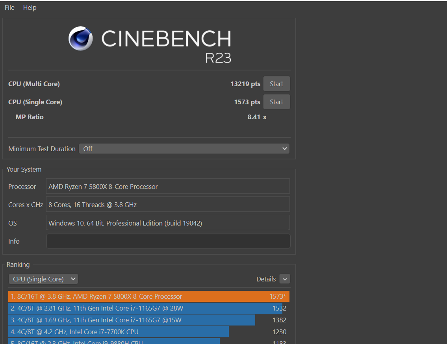Screen dimensions: 447x344
Task: Click the Cores x GHz field
Action: coord(168,205)
